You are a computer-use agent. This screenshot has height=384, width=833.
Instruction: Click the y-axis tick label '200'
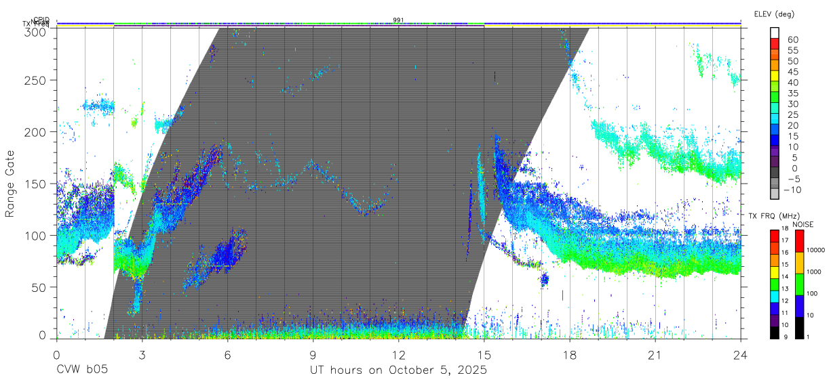[x=35, y=132]
